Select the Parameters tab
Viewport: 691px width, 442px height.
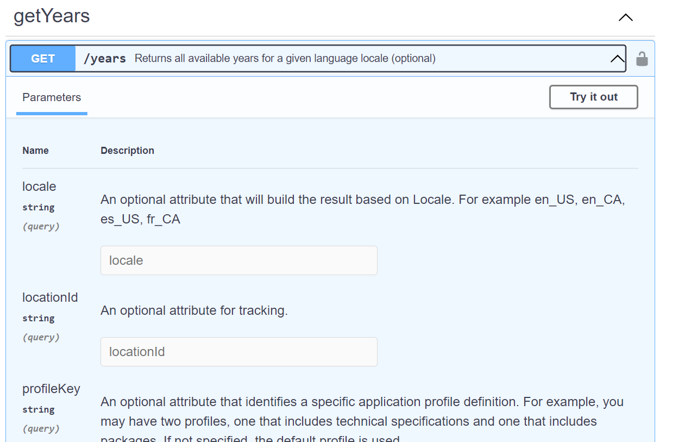(52, 98)
